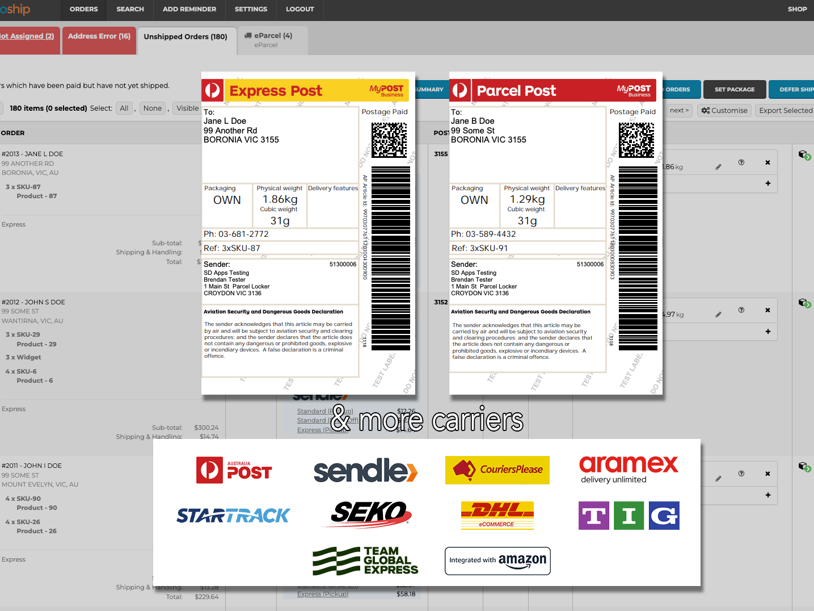
Task: Select All items button
Action: [x=124, y=108]
